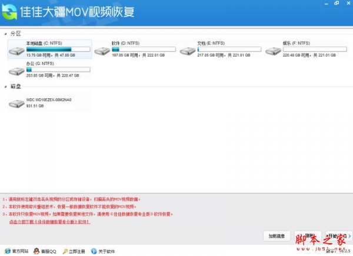Screen dimensions: 353x256
Task: Collapse the 分区 section
Action: (5, 34)
